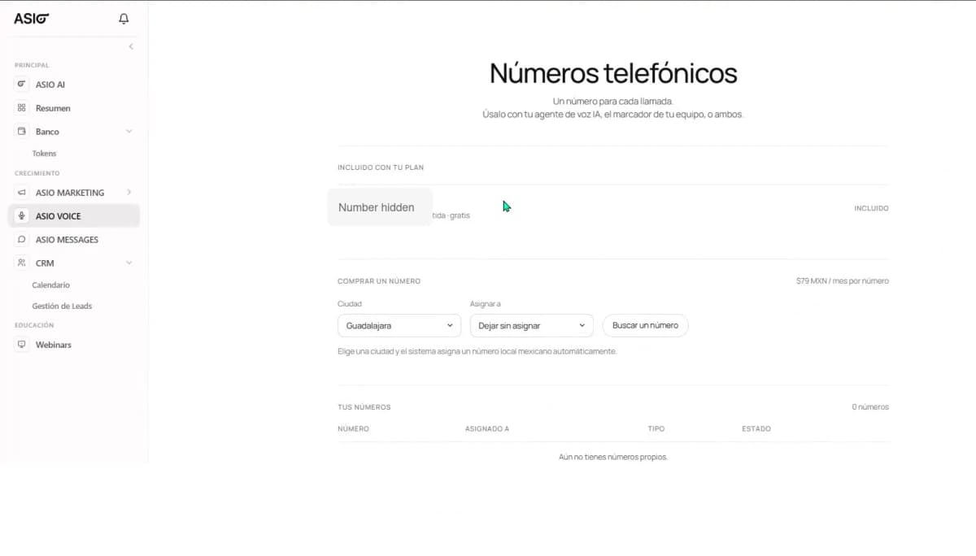
Task: Click 'Aún no tienes números propios.' message
Action: coord(613,458)
